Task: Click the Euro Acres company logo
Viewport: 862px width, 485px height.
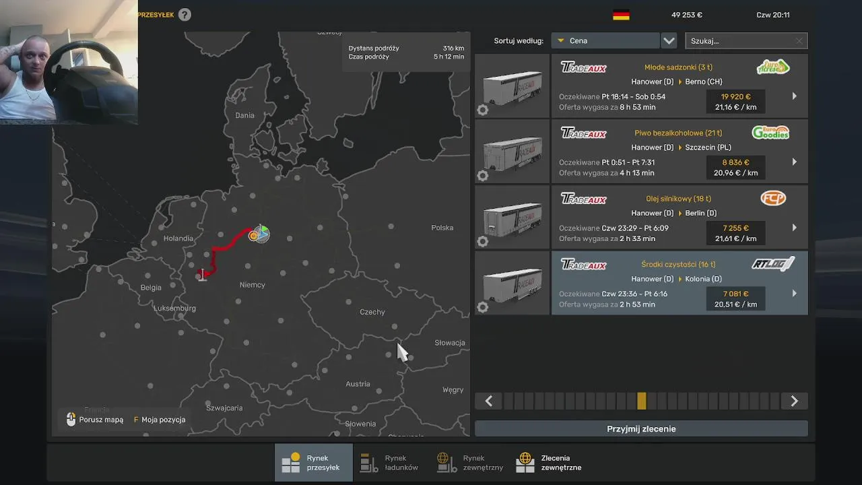Action: (x=773, y=67)
